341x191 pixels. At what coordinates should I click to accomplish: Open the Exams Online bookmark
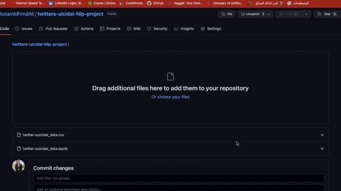(x=102, y=3)
